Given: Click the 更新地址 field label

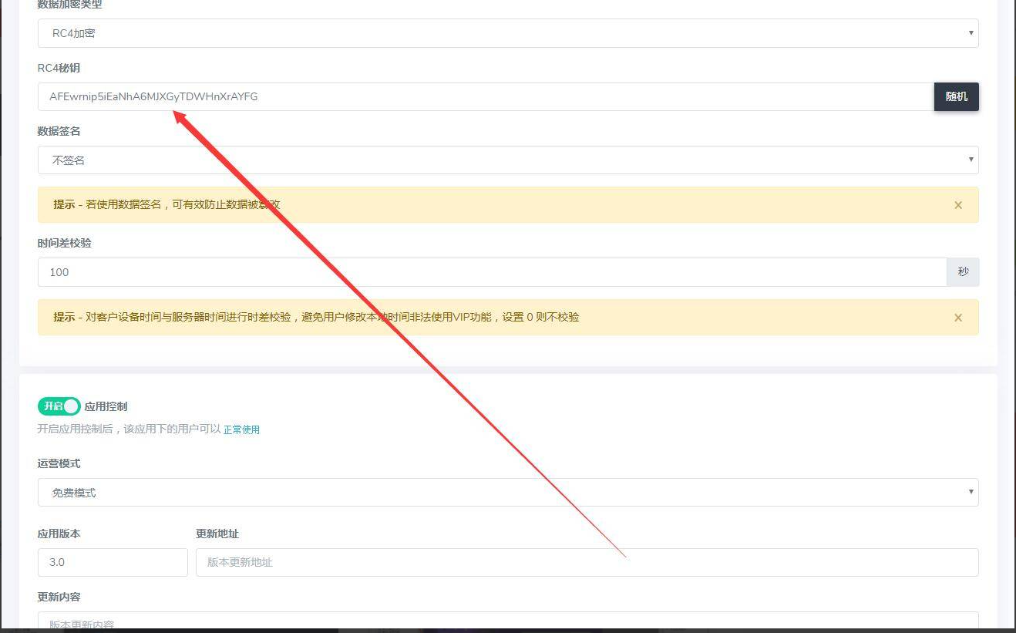Looking at the screenshot, I should click(217, 534).
